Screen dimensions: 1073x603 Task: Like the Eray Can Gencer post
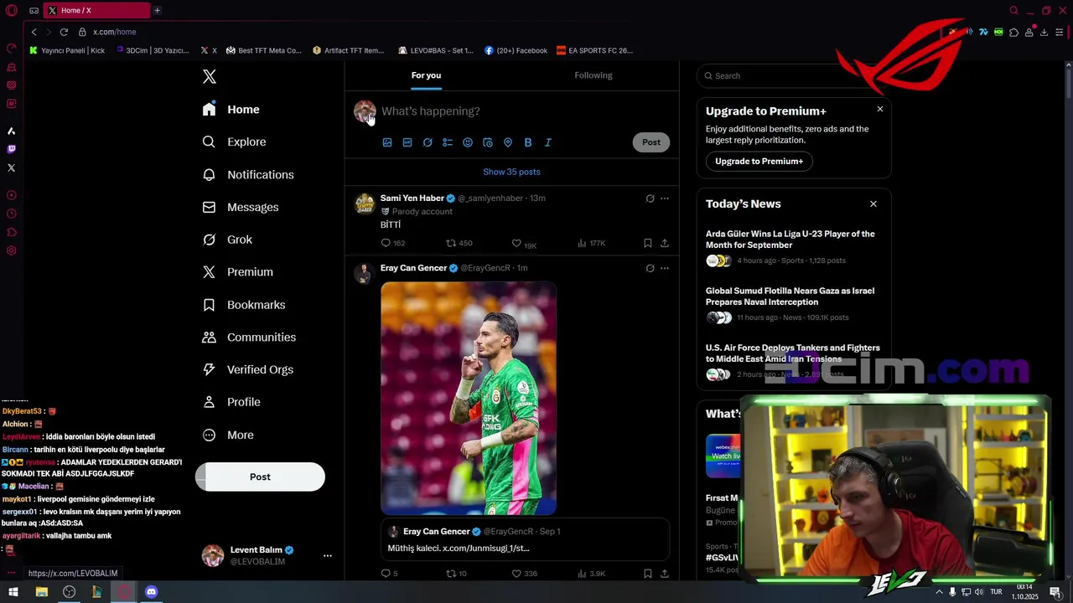tap(524, 574)
